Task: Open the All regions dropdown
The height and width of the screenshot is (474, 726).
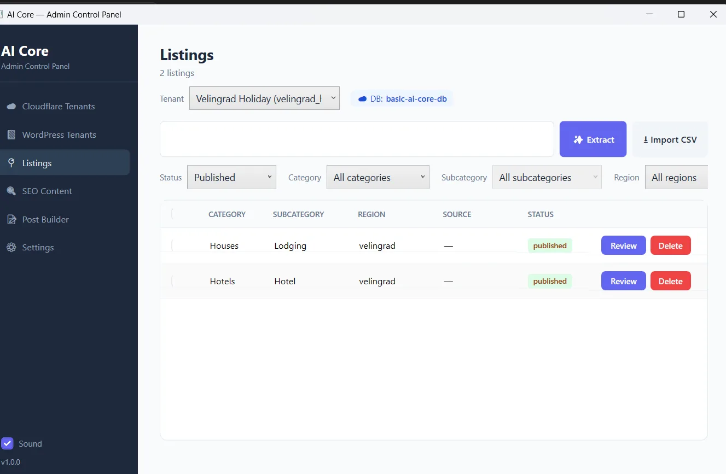Action: point(676,177)
